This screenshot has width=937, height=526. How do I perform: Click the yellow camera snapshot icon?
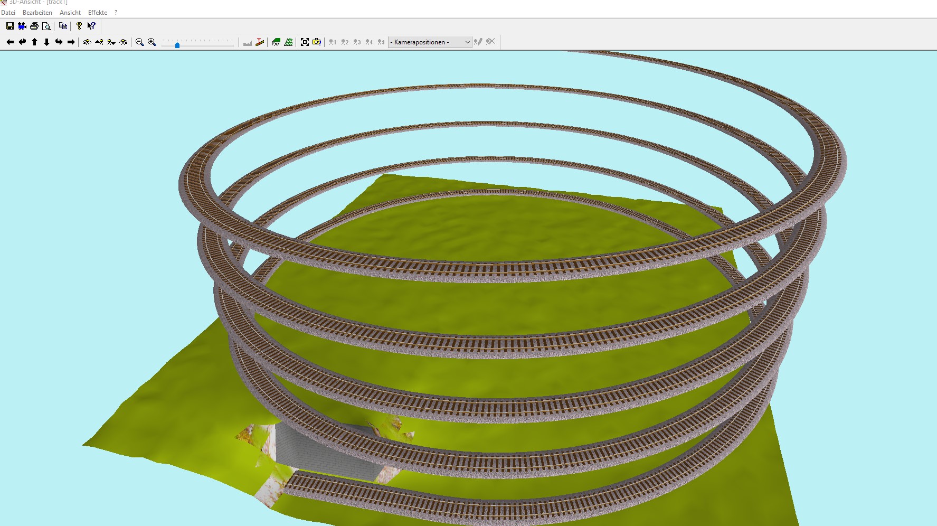pos(317,42)
